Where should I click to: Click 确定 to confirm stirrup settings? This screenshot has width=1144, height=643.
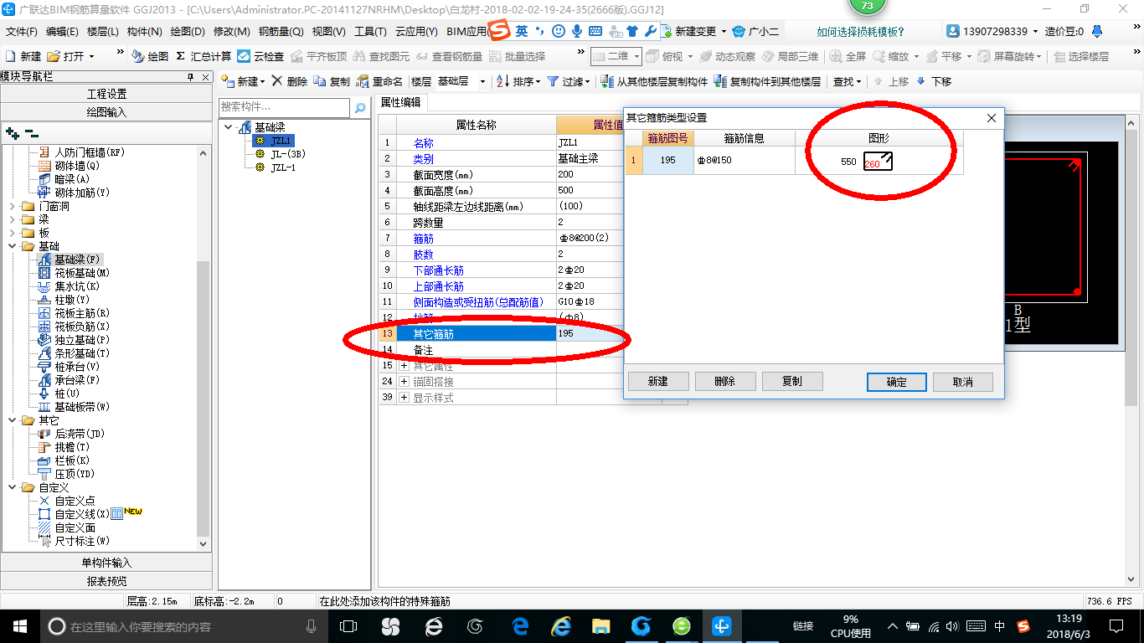[x=897, y=382]
